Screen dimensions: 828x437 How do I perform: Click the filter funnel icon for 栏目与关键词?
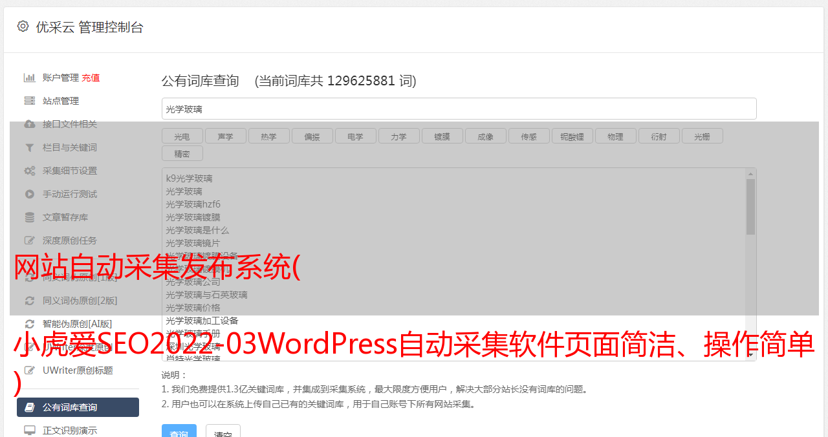(x=30, y=147)
